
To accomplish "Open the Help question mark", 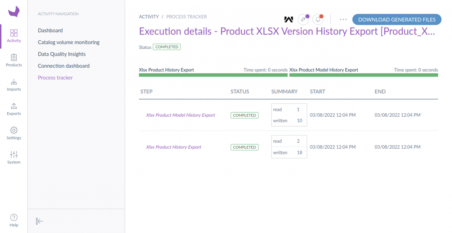I will coord(14,220).
